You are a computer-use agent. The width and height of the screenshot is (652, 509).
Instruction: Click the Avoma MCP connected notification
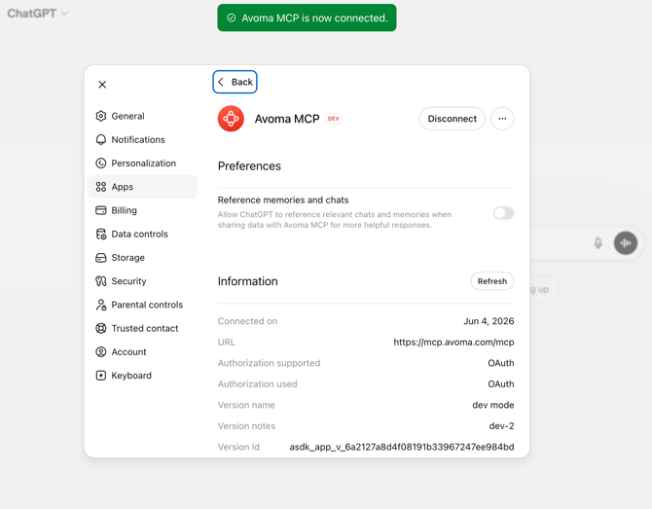pos(307,18)
